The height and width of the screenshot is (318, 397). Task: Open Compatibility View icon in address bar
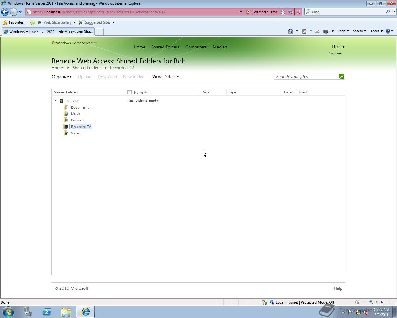tap(283, 12)
